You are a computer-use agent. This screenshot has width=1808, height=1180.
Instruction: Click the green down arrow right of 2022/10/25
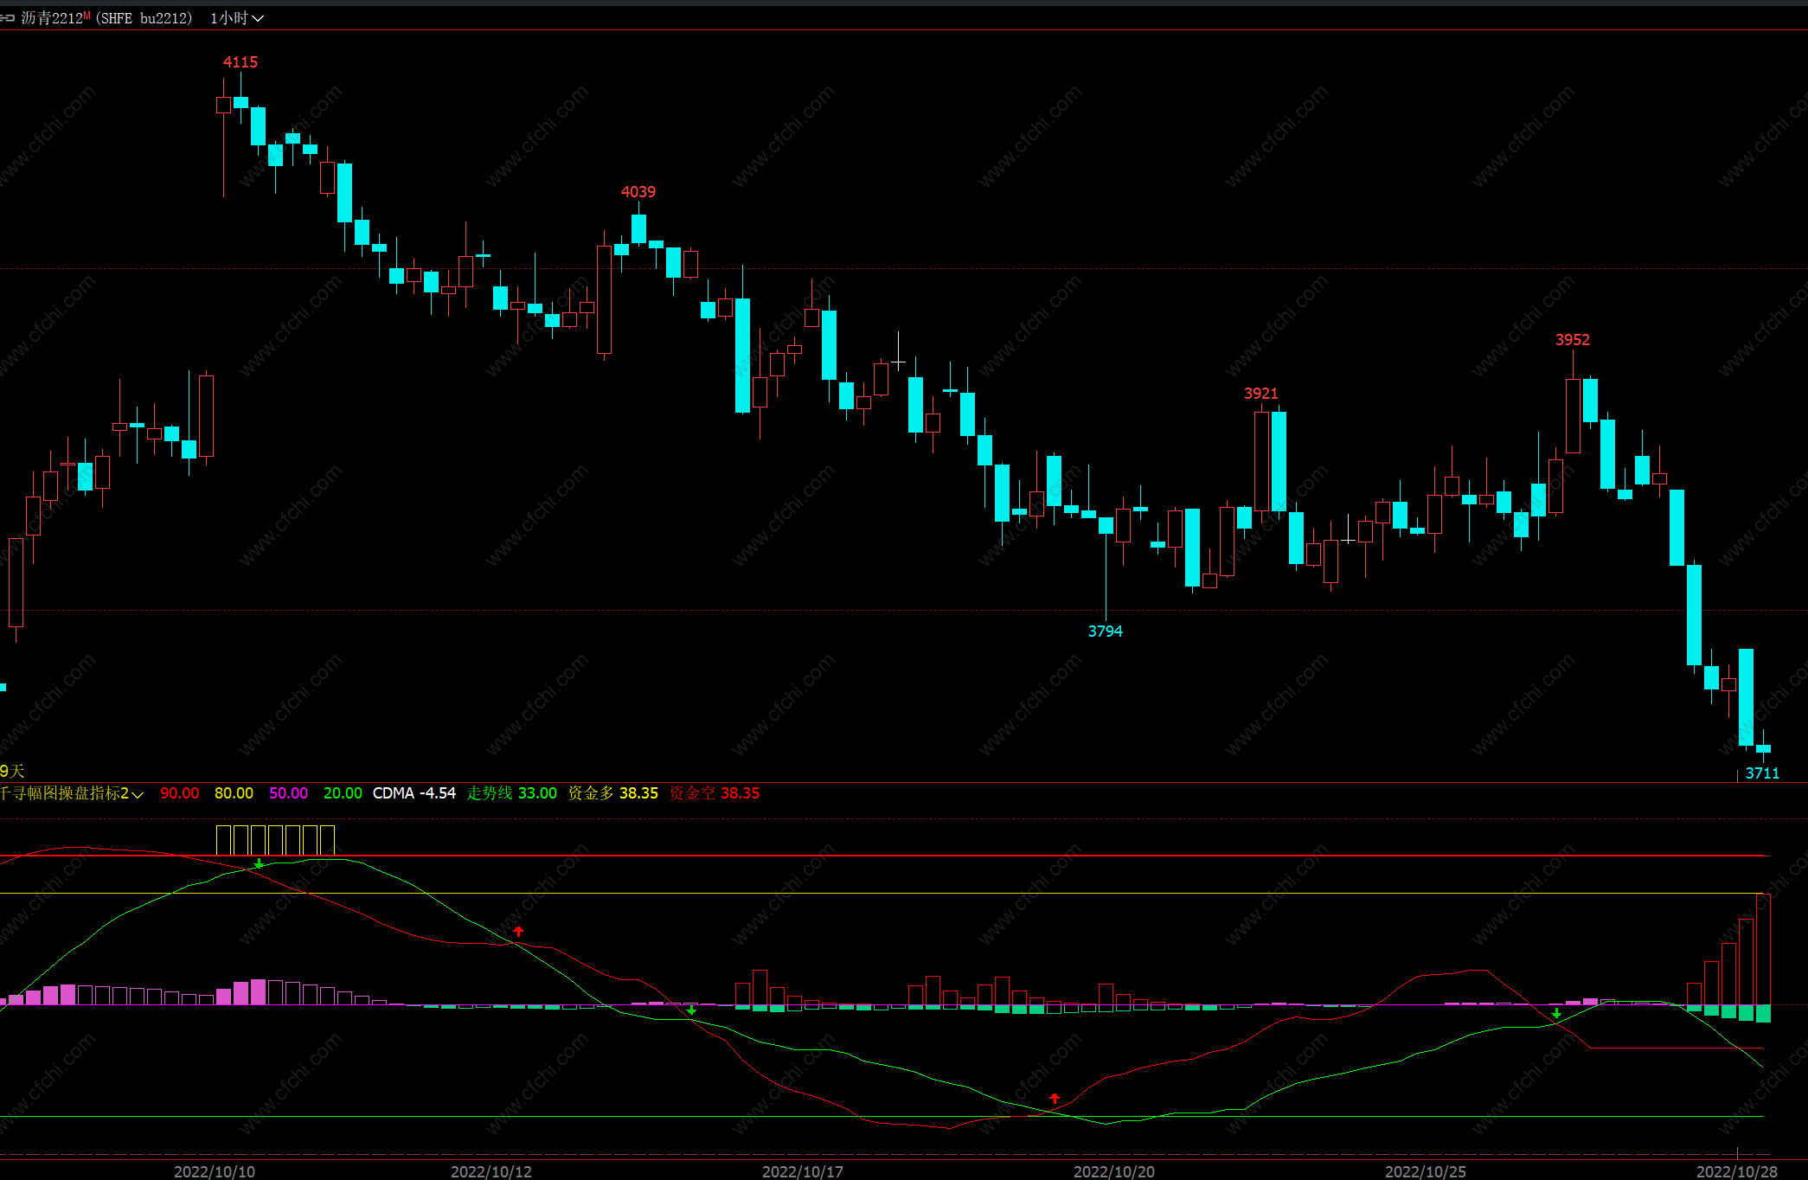coord(1556,1013)
